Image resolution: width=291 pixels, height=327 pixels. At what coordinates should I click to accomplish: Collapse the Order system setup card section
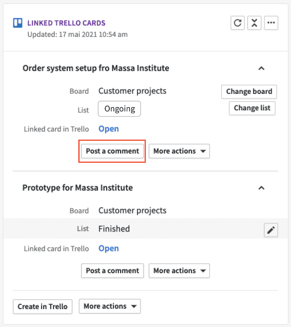[261, 68]
